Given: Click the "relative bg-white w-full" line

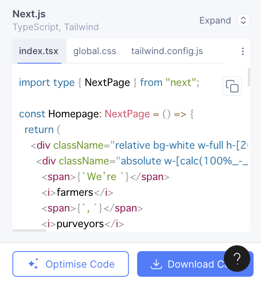Looking at the screenshot, I should [x=139, y=145].
